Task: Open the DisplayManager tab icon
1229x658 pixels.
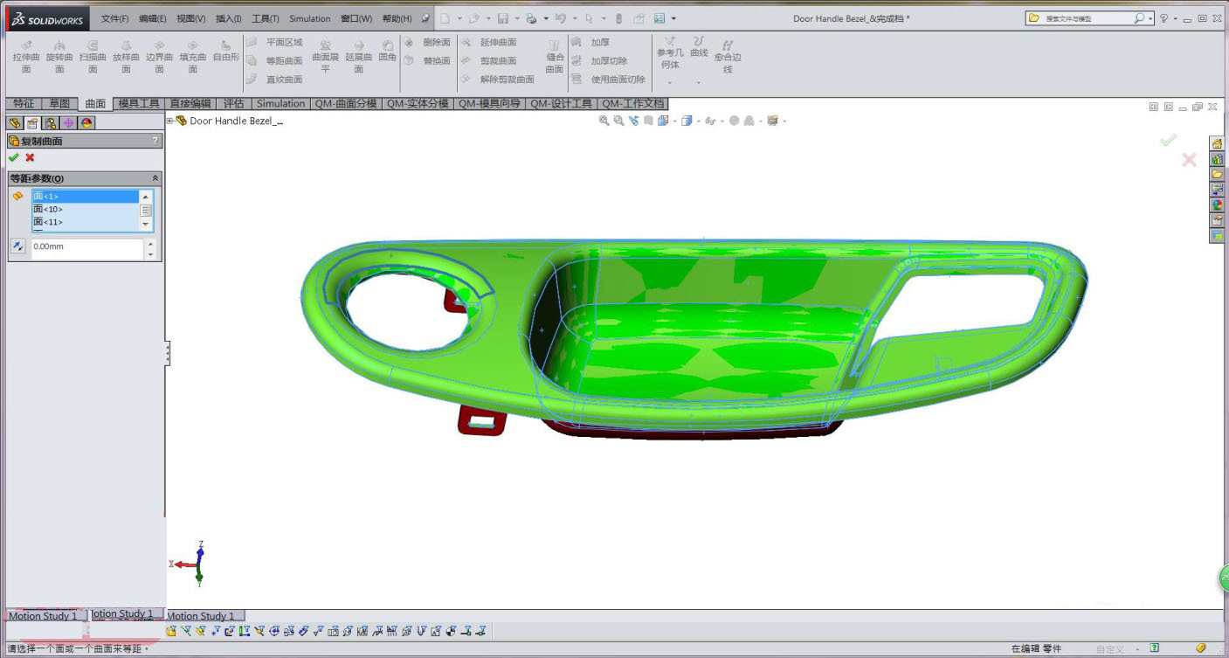Action: (x=86, y=123)
